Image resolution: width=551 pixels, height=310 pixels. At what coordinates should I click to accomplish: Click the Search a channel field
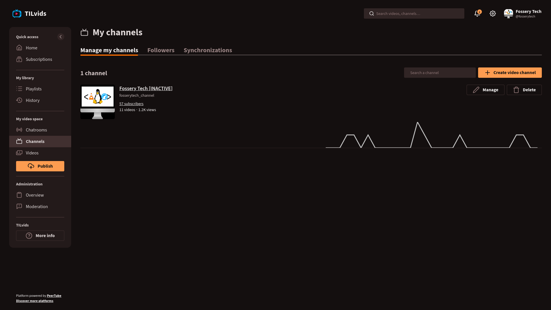pyautogui.click(x=440, y=73)
